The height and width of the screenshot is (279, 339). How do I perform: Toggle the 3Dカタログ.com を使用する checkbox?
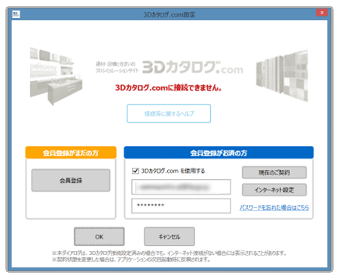136,171
